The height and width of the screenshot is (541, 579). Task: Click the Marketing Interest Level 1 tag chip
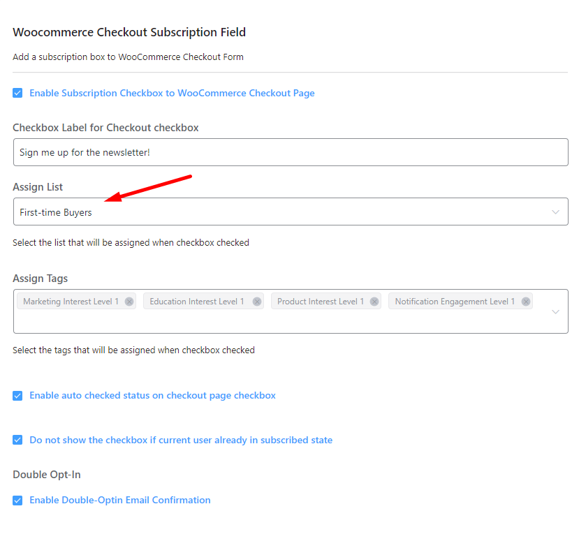[71, 302]
